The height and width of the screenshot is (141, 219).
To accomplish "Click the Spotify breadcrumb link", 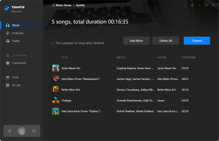I will (x=80, y=5).
